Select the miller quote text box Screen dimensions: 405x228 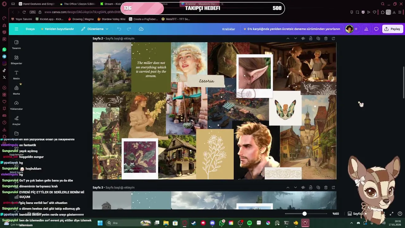point(151,69)
